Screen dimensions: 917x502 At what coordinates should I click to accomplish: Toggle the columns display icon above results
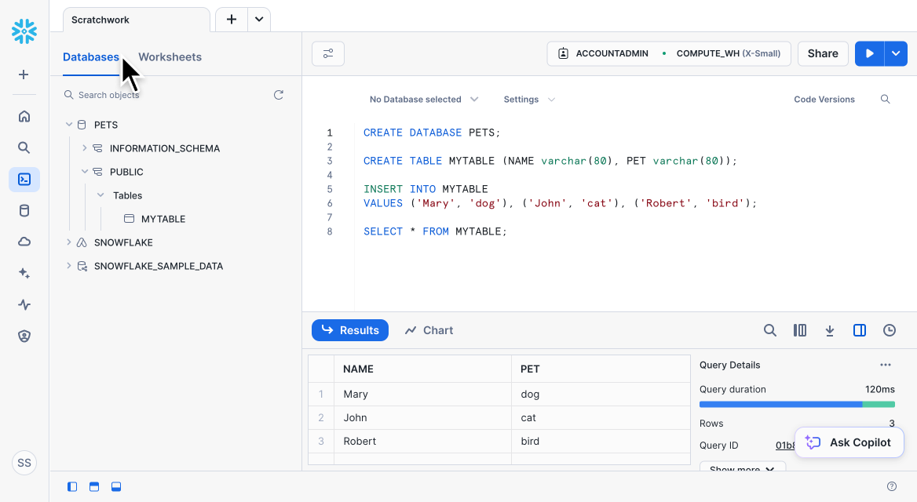coord(800,330)
